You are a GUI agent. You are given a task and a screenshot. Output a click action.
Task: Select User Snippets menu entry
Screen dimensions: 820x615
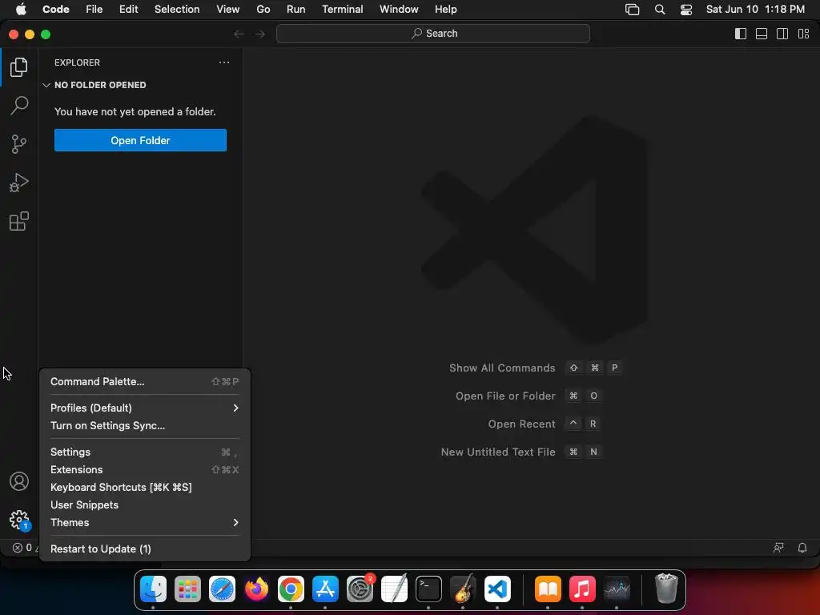coord(145,505)
